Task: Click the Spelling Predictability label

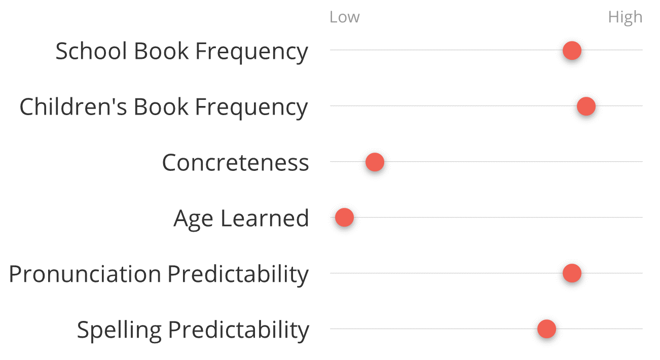Action: coord(193,331)
